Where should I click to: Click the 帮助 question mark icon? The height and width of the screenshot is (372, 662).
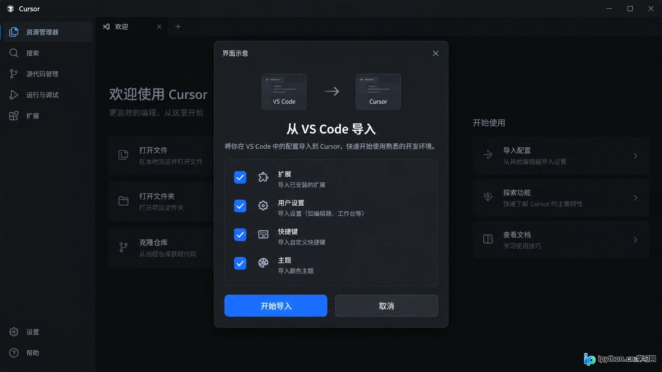coord(14,353)
